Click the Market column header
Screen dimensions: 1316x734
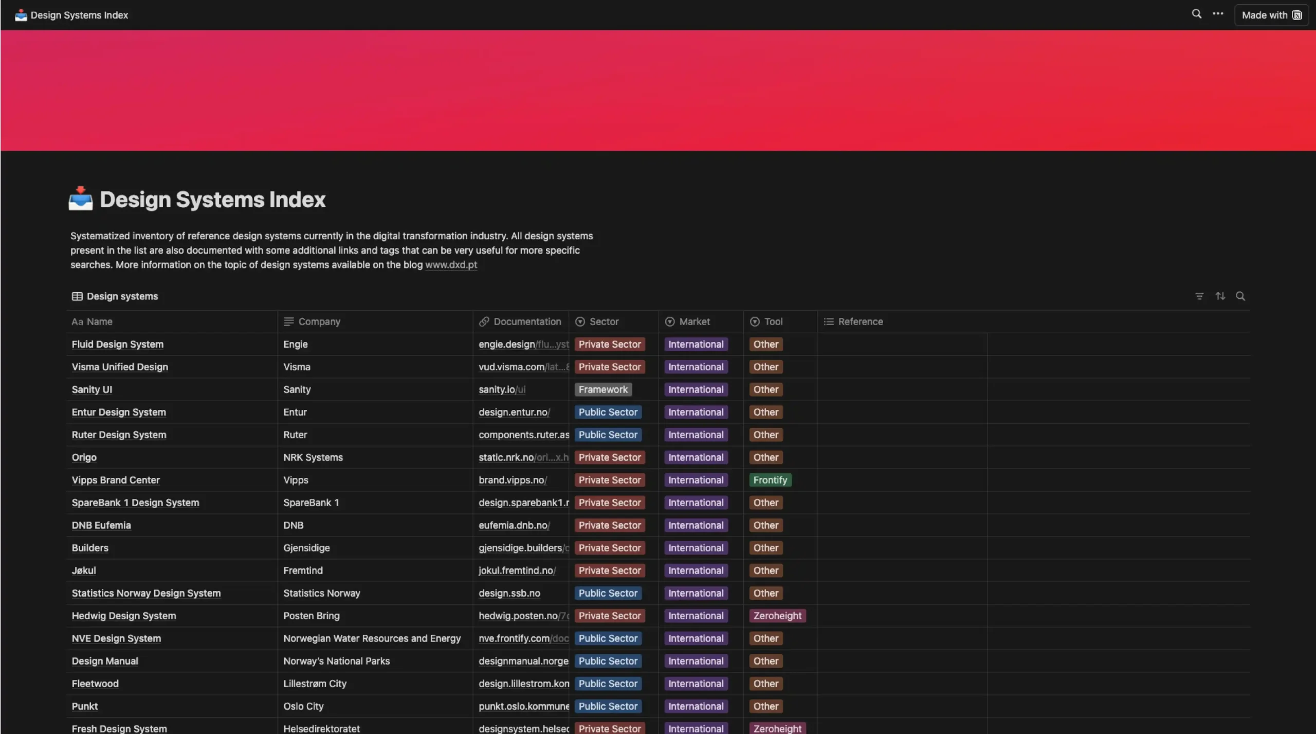[701, 321]
